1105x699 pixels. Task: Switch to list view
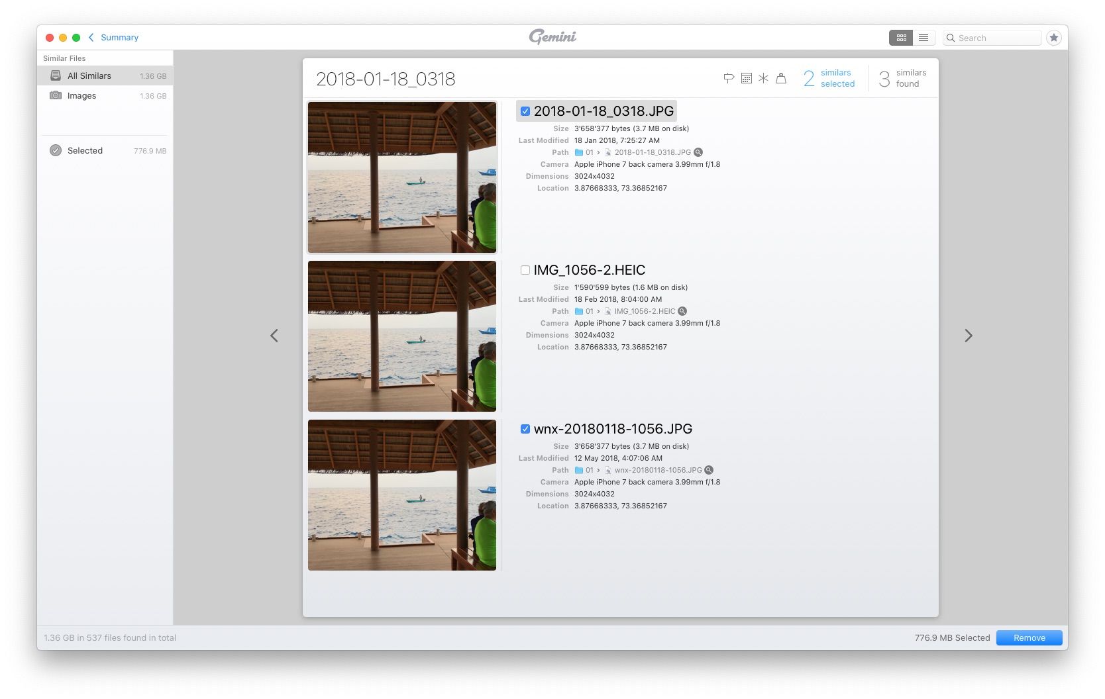point(923,38)
